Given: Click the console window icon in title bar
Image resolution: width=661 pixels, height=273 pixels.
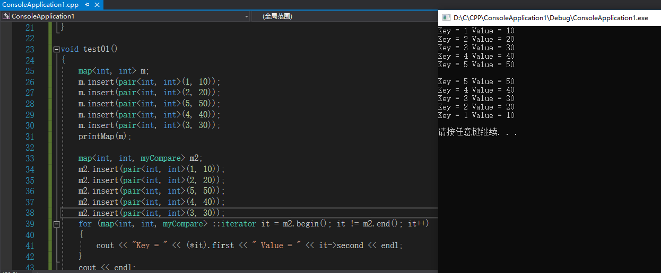Looking at the screenshot, I should pyautogui.click(x=446, y=18).
